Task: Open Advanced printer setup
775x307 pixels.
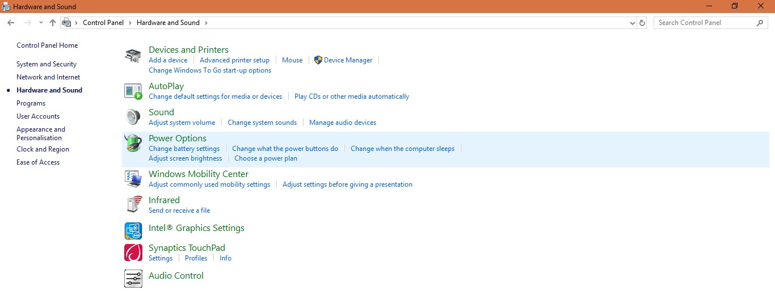Action: tap(234, 60)
